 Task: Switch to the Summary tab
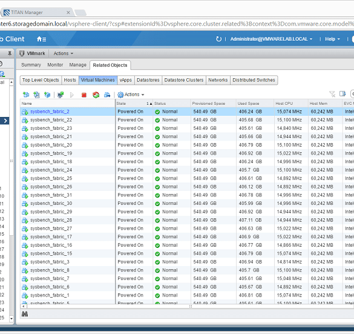click(x=31, y=65)
